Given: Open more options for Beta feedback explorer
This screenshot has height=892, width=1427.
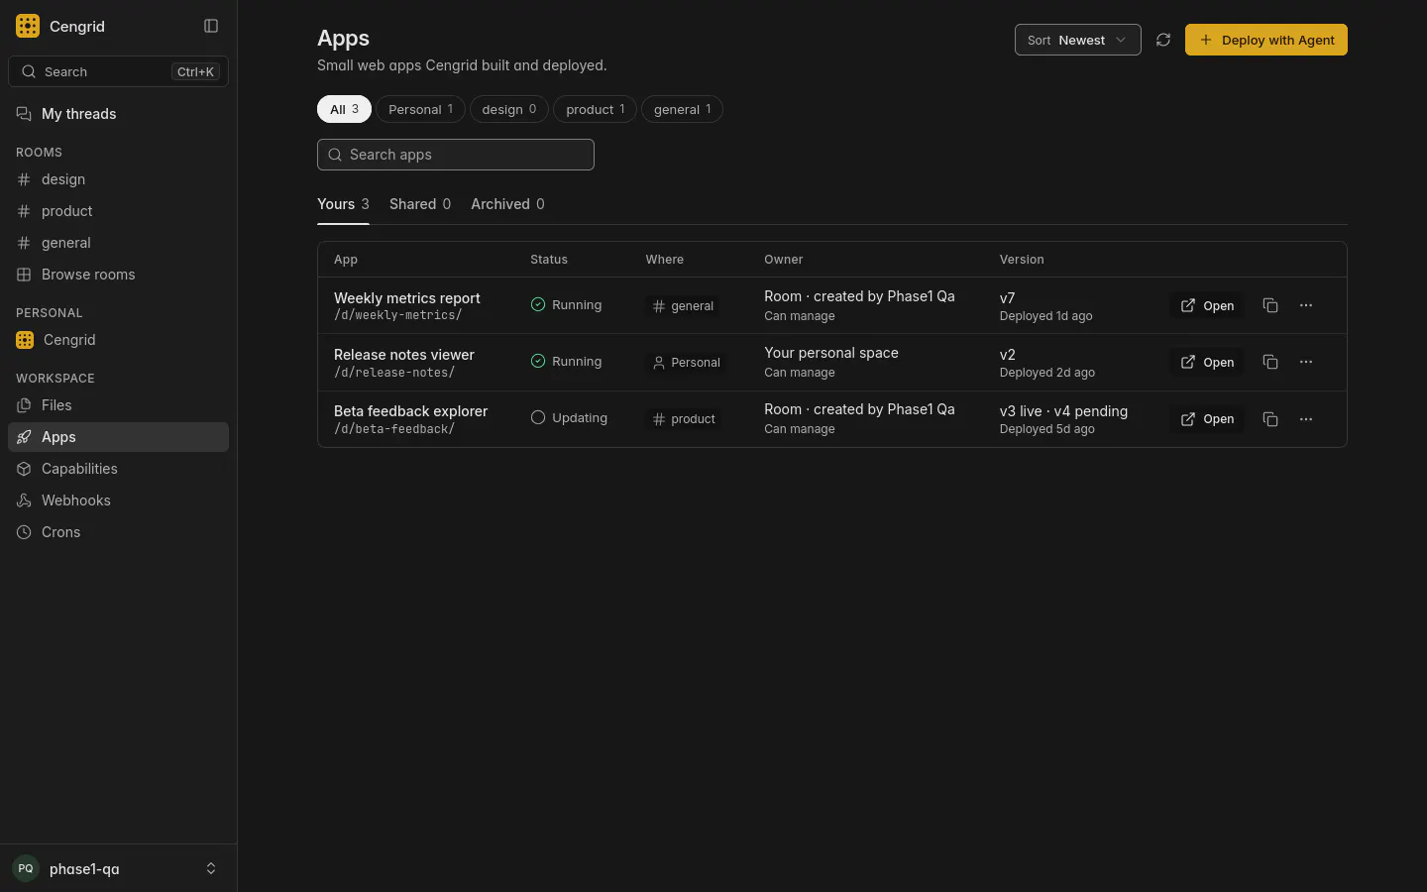Looking at the screenshot, I should pyautogui.click(x=1306, y=419).
